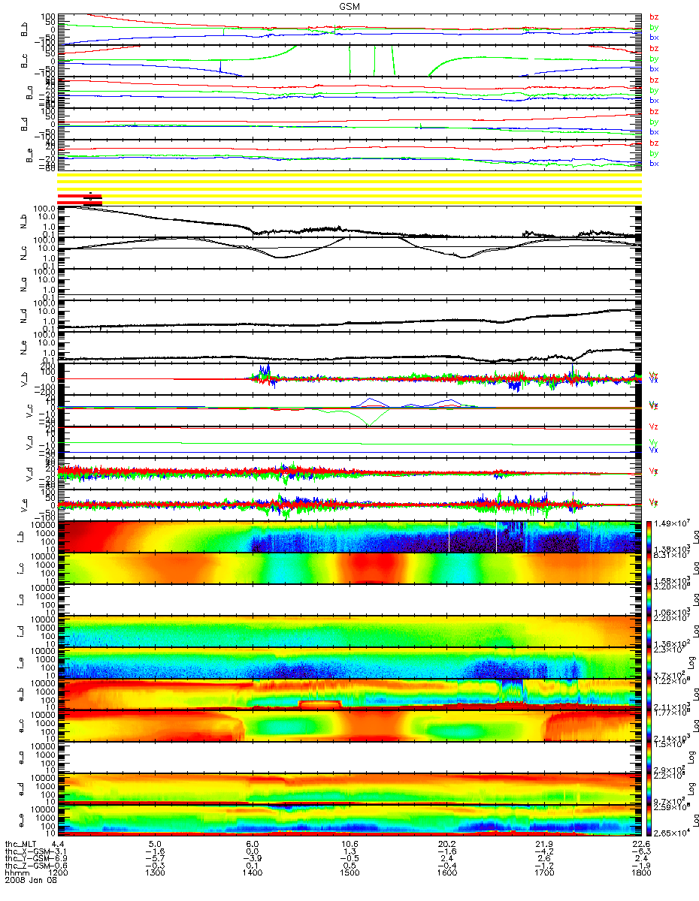This screenshot has height=901, width=699.
Task: Click the 1800 time tick label
Action: point(641,874)
